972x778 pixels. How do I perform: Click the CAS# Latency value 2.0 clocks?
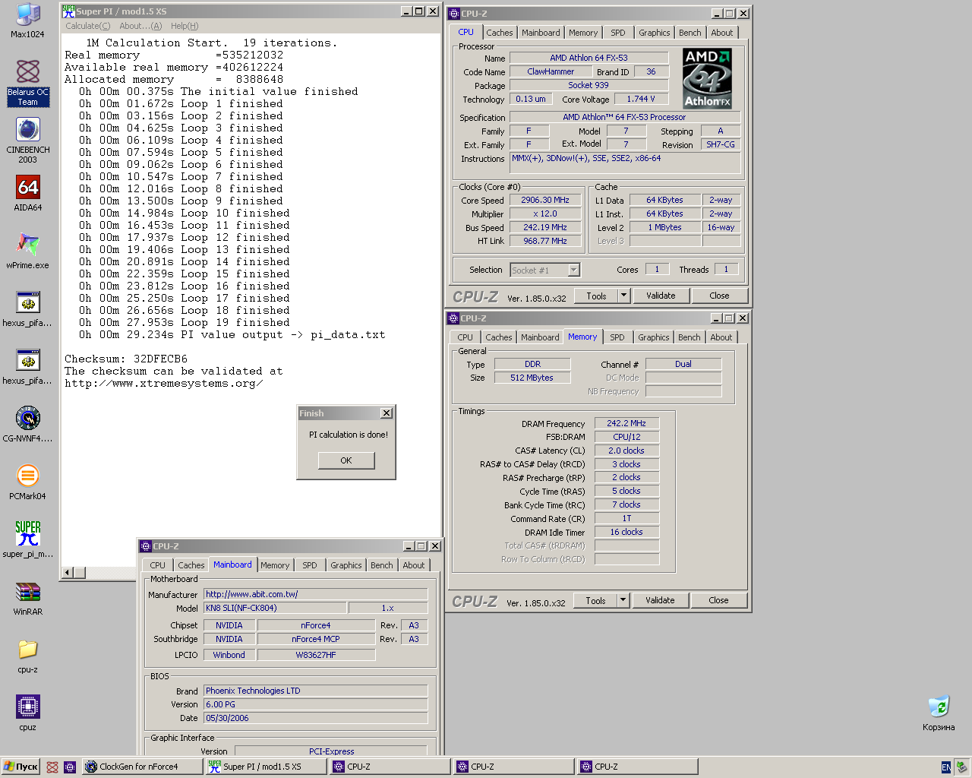626,451
